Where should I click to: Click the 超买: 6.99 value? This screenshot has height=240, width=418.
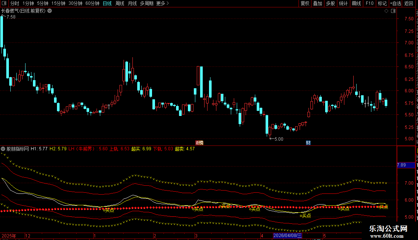(x=141, y=149)
